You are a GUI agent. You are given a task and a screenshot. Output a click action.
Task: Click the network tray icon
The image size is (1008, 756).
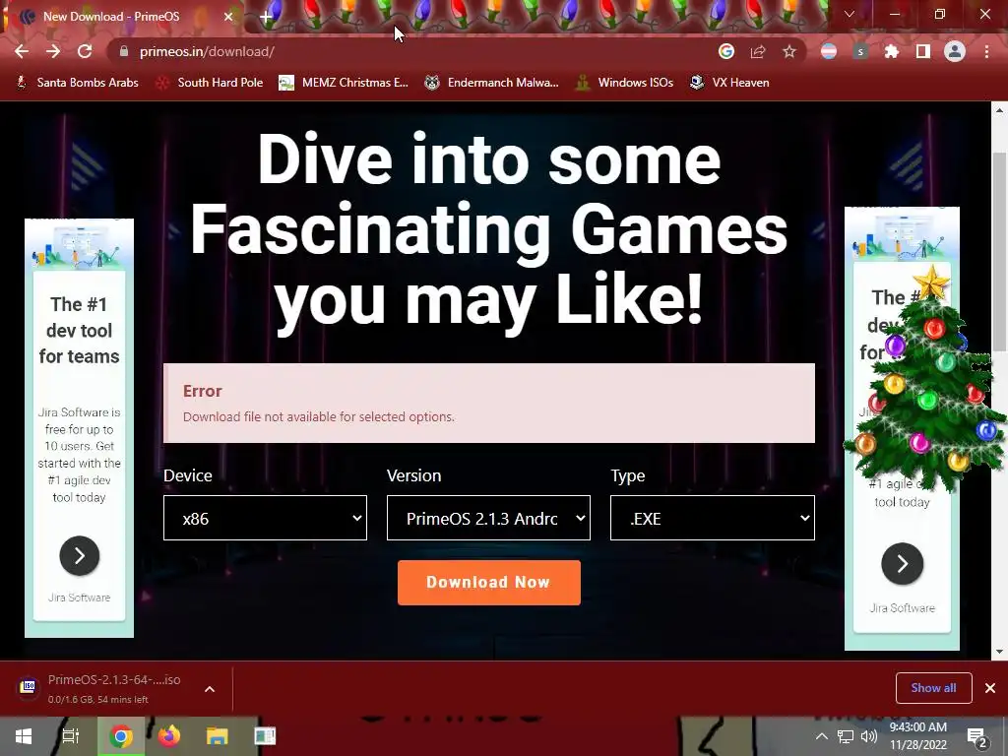(x=846, y=736)
